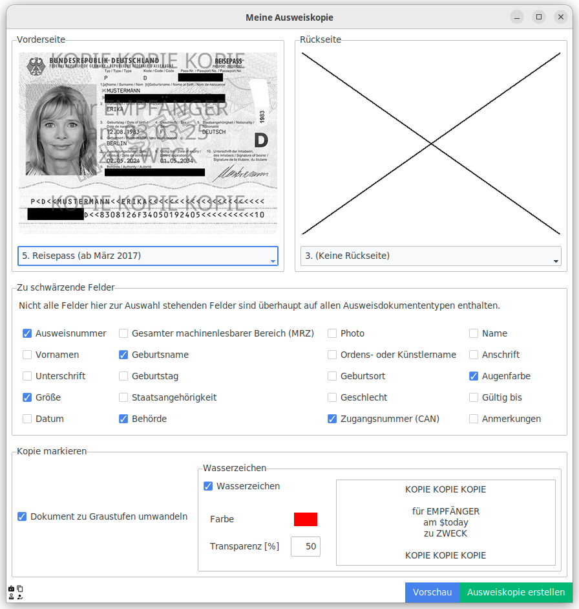Image resolution: width=579 pixels, height=609 pixels.
Task: Click the Transparenz percentage field
Action: [305, 546]
